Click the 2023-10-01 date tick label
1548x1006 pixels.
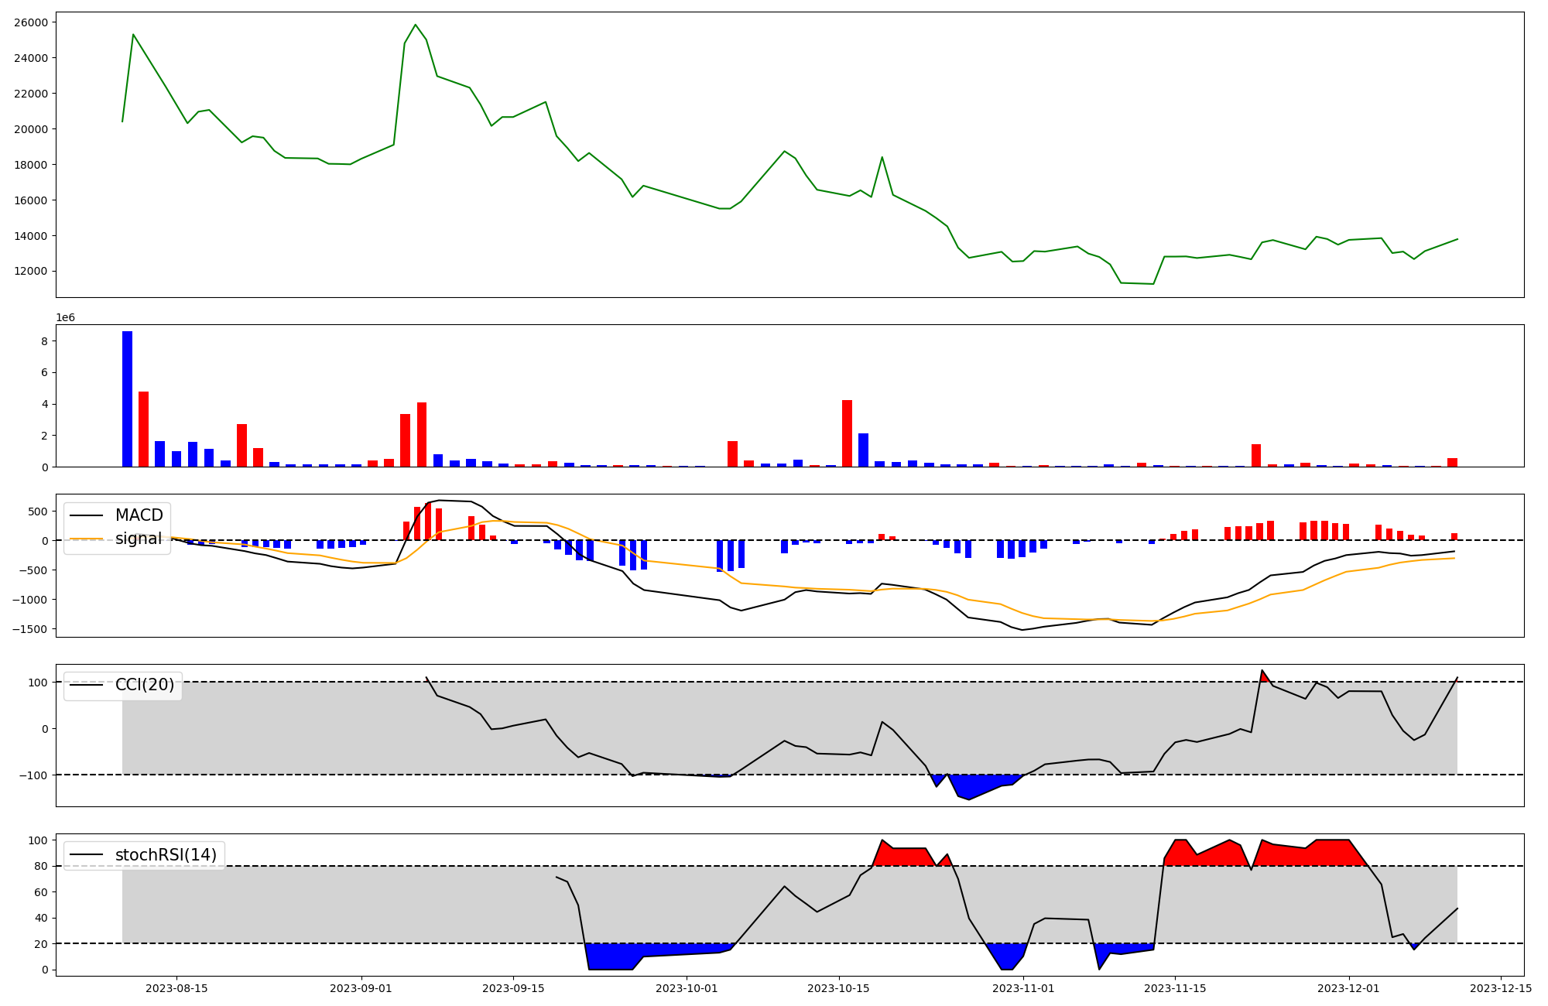(x=687, y=988)
